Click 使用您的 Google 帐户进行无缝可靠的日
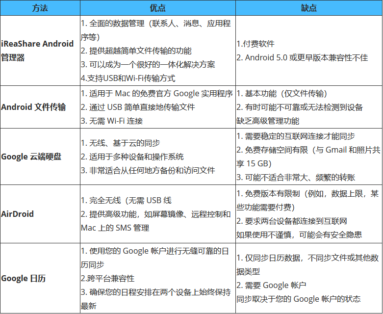Screen dimensions: 383x314 (155, 251)
